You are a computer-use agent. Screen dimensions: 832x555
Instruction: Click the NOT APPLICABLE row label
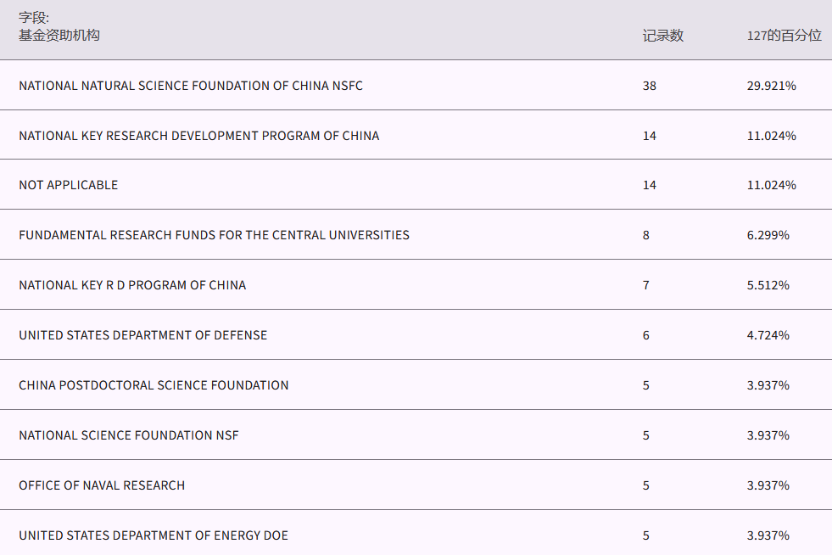69,185
